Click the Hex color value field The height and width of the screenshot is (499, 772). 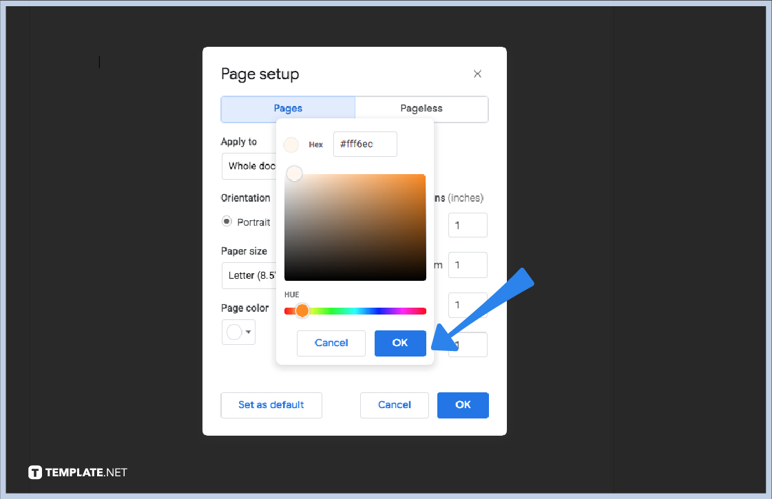tap(365, 144)
